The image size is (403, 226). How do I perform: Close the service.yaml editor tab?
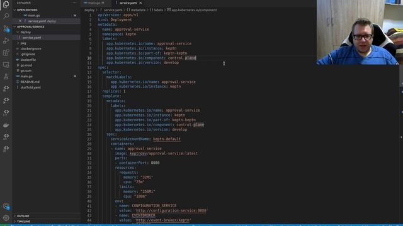tap(140, 3)
